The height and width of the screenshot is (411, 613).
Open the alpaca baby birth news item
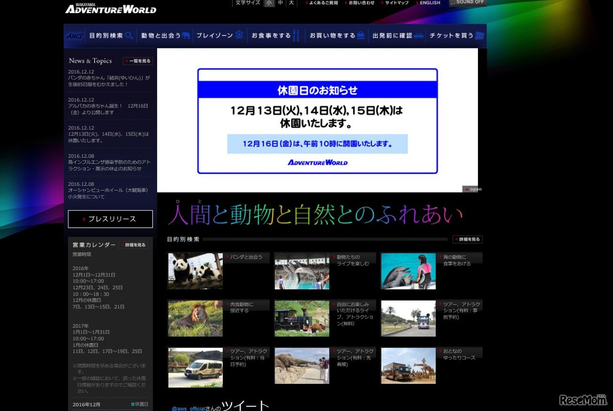[108, 109]
